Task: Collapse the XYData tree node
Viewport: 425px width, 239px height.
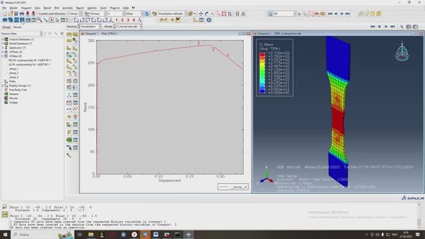Action: (x=3, y=56)
